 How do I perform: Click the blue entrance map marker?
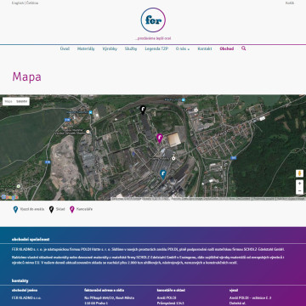(162, 174)
